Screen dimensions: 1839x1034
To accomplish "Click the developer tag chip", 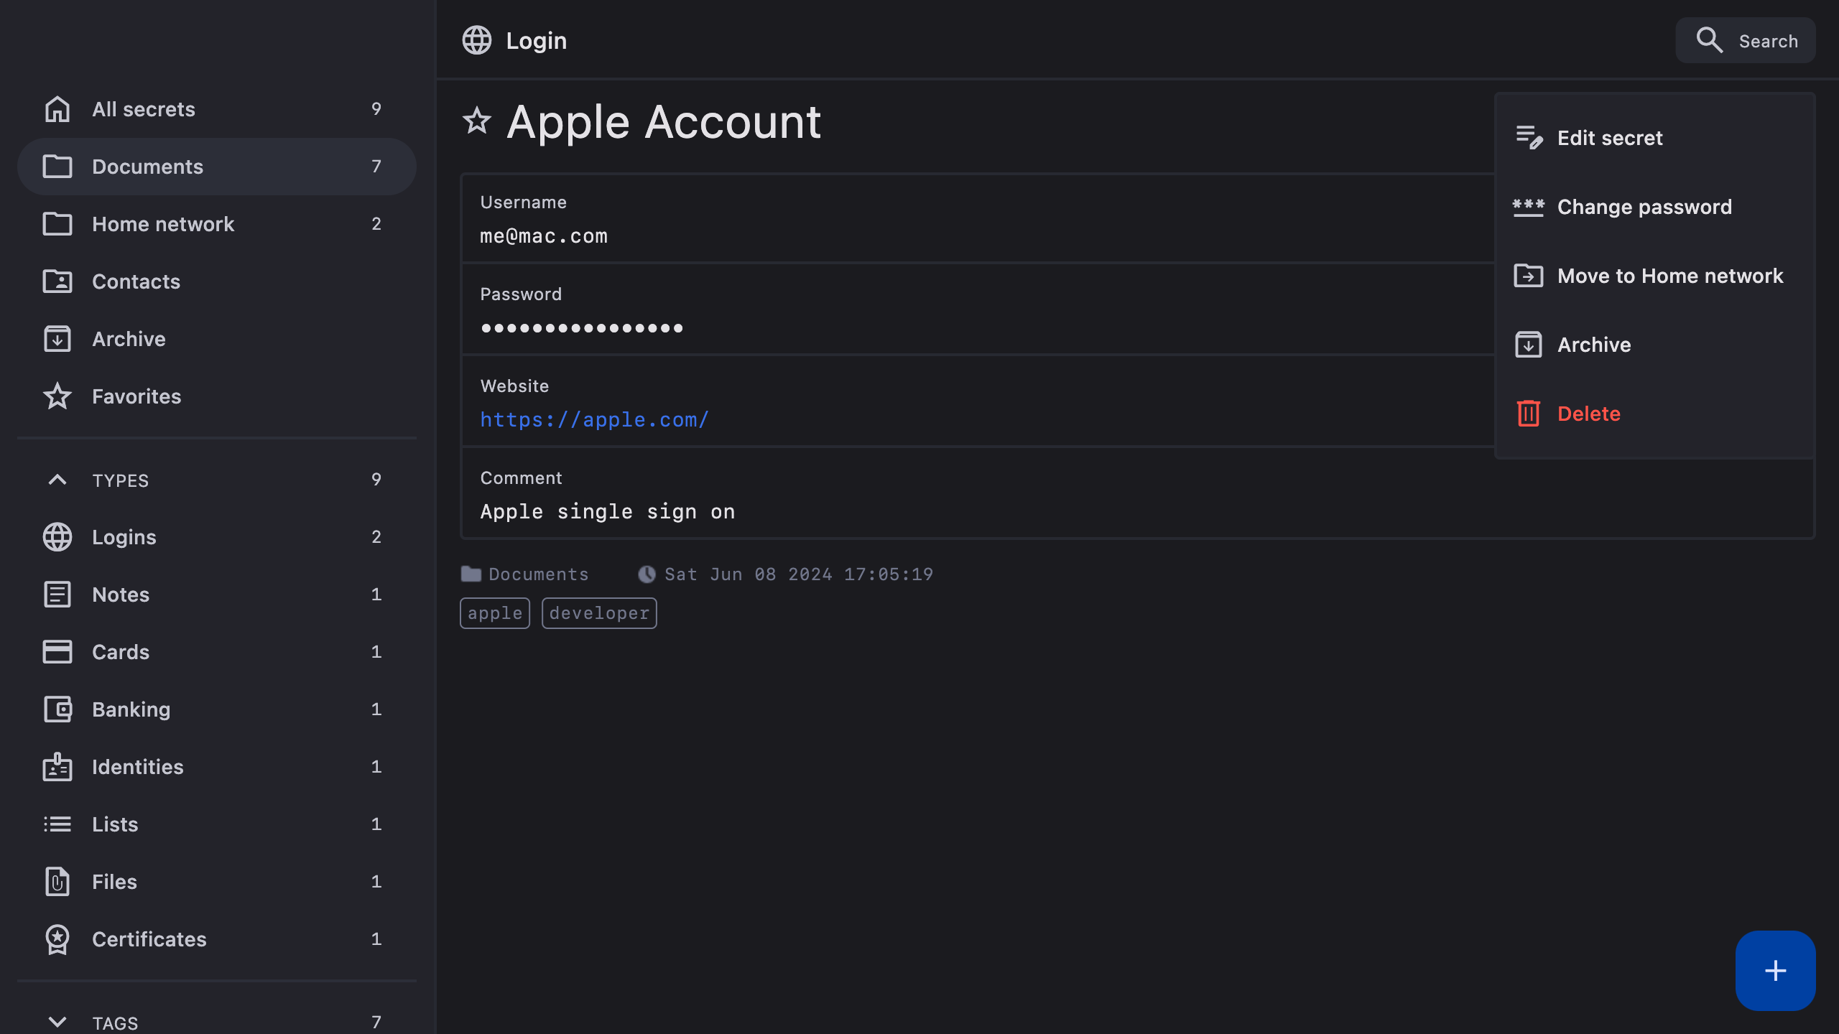I will [x=599, y=613].
